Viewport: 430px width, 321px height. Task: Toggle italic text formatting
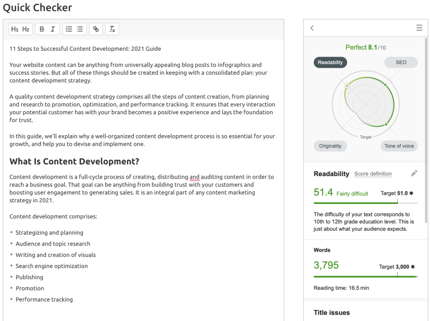click(53, 29)
